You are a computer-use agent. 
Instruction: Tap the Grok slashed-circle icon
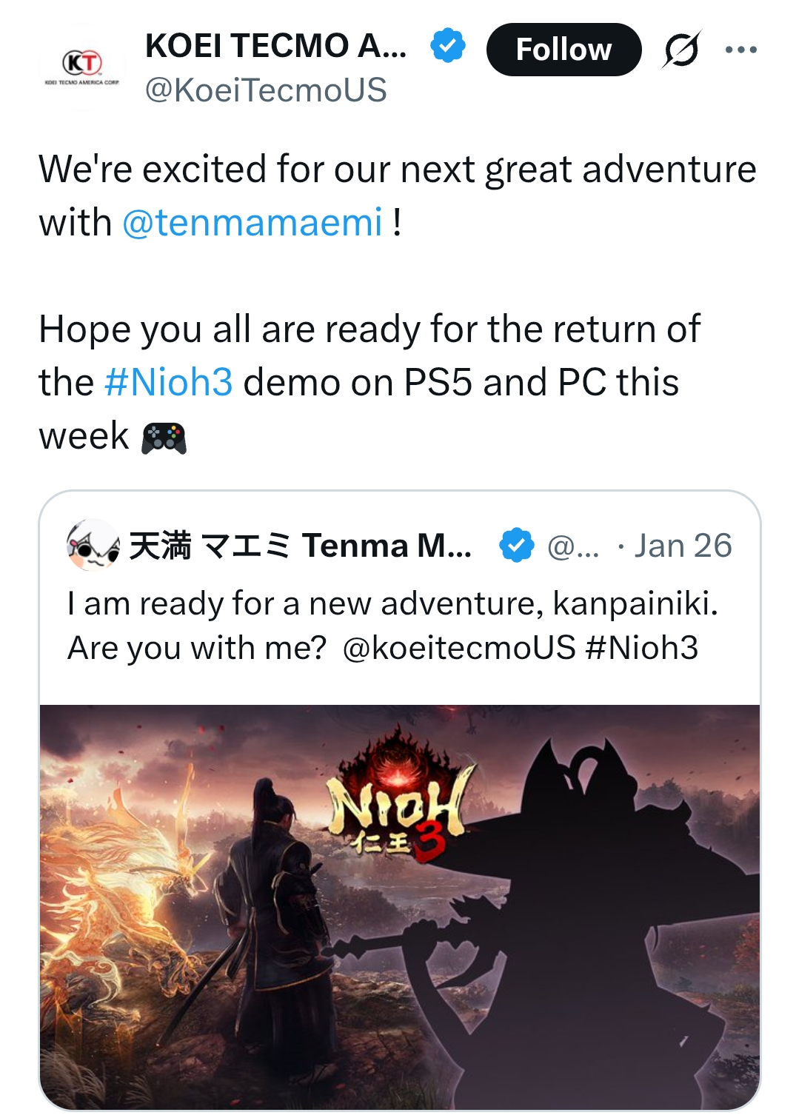point(681,50)
